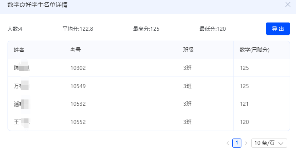
Task: Go to previous page arrow
Action: (228, 143)
